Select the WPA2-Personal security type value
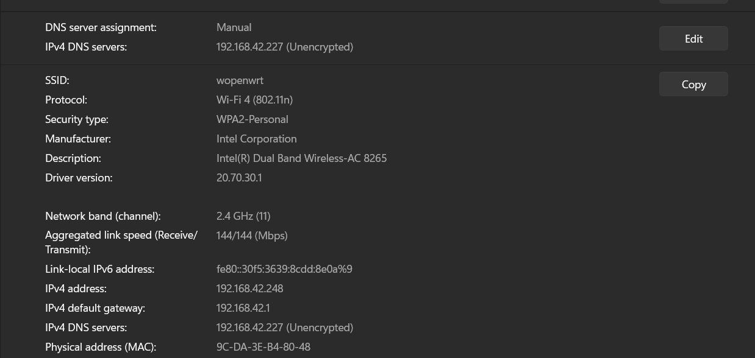 [252, 119]
